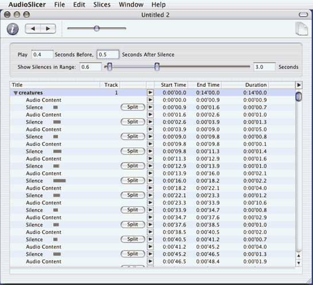Screen dimensions: 313x285
Task: Play the silence starting at 0:00'33.9
Action: coord(150,210)
